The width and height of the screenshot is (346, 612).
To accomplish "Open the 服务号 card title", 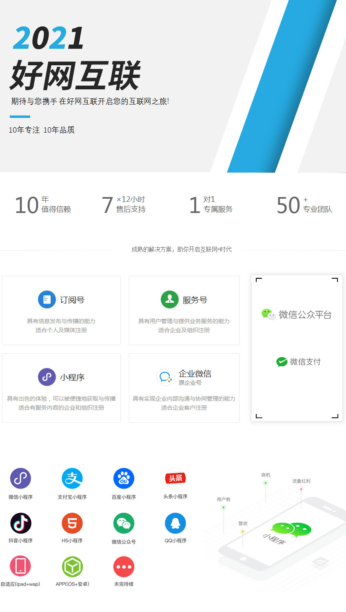I will pos(195,300).
